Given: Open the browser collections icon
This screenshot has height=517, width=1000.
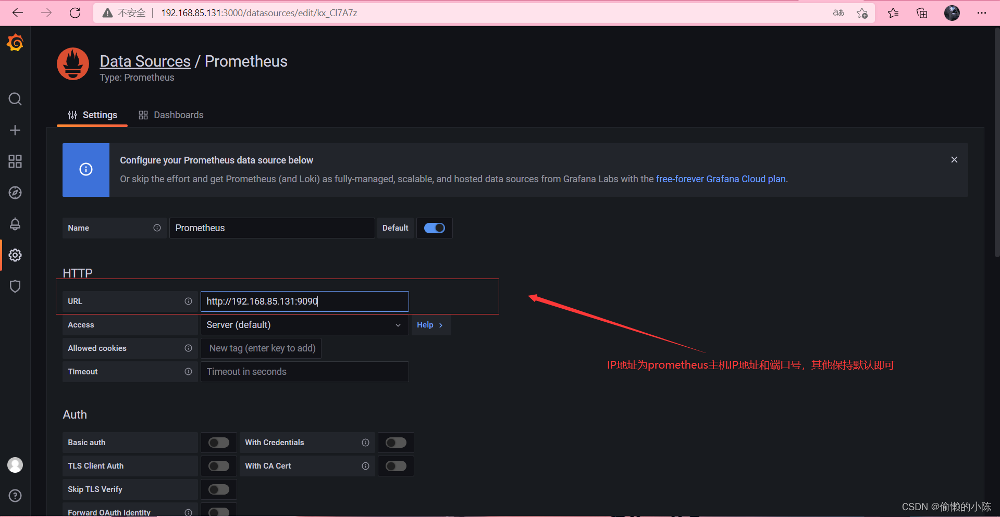Looking at the screenshot, I should click(922, 13).
